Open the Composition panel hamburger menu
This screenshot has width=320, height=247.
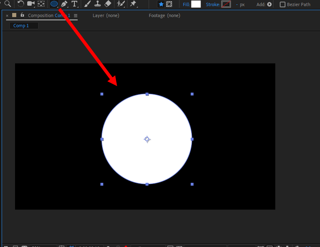coord(76,16)
